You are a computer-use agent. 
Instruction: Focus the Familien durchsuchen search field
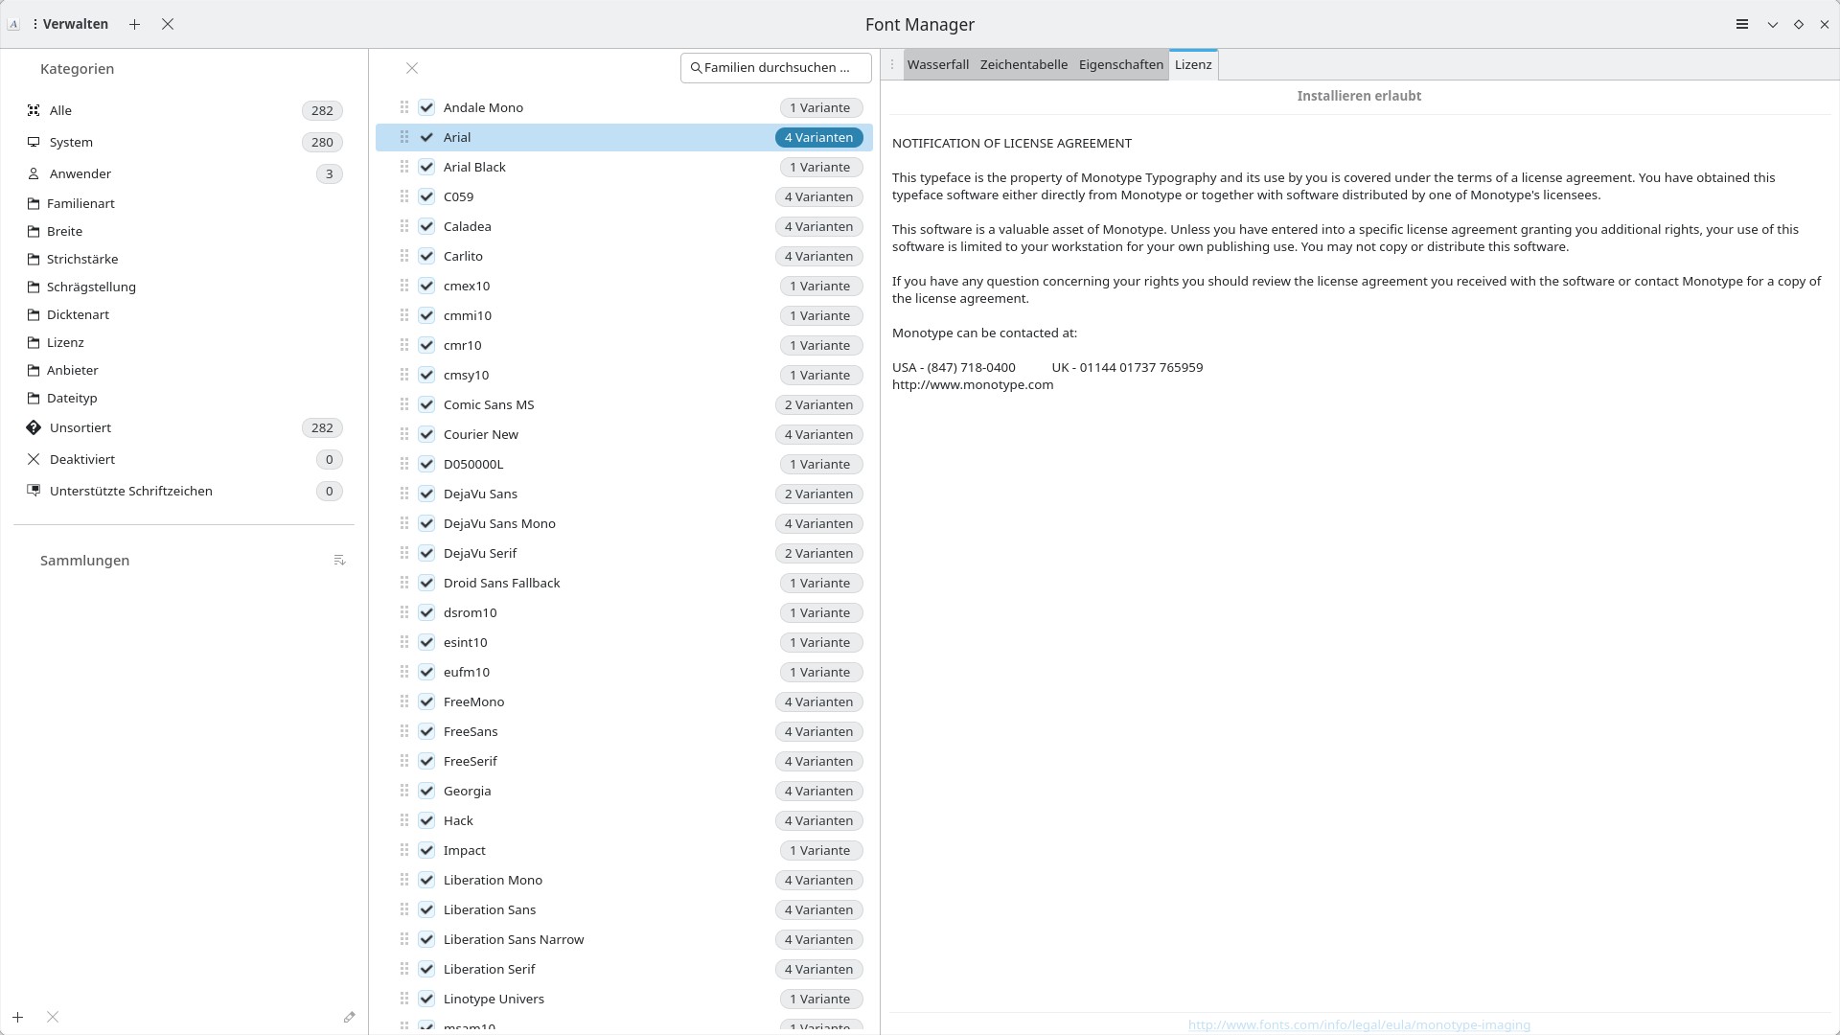pyautogui.click(x=776, y=68)
